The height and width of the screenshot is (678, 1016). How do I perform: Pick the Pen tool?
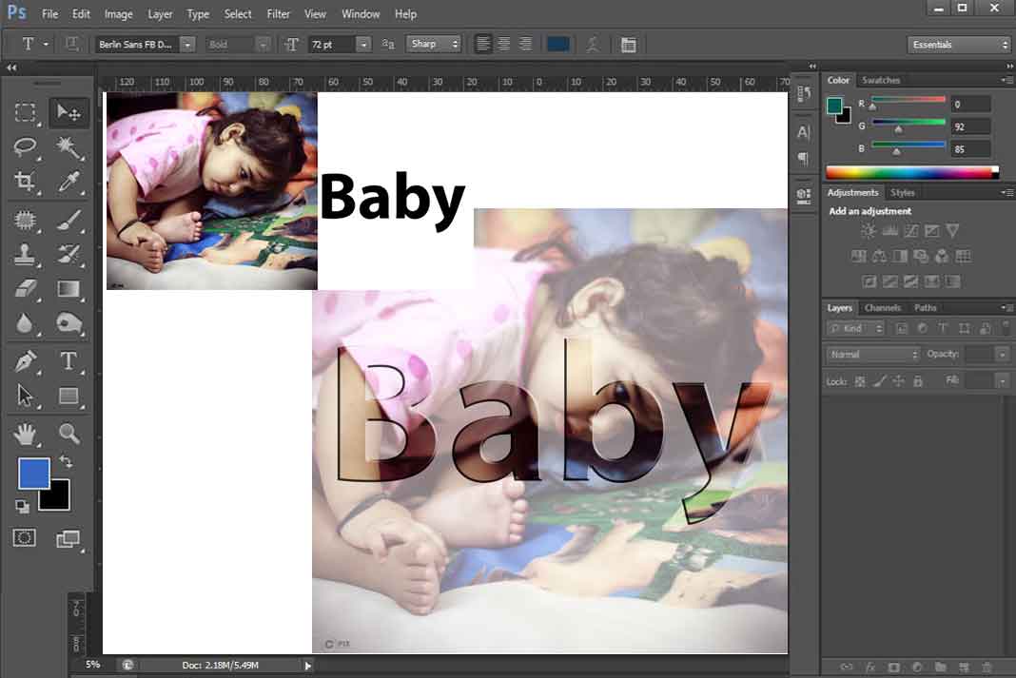pos(25,361)
